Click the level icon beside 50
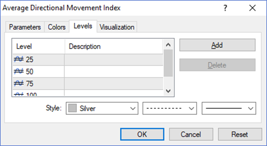This screenshot has height=146, width=267. coord(19,71)
